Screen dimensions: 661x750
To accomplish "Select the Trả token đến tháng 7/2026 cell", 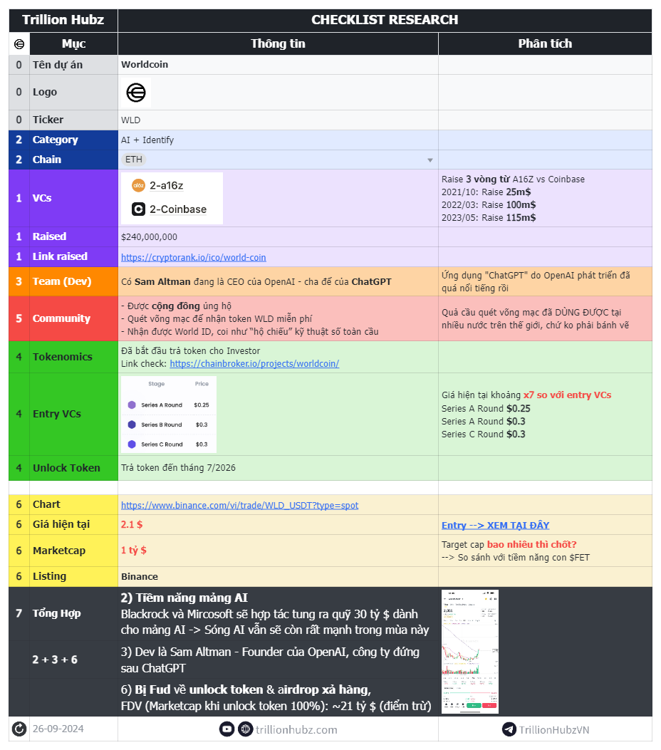I will coord(278,468).
